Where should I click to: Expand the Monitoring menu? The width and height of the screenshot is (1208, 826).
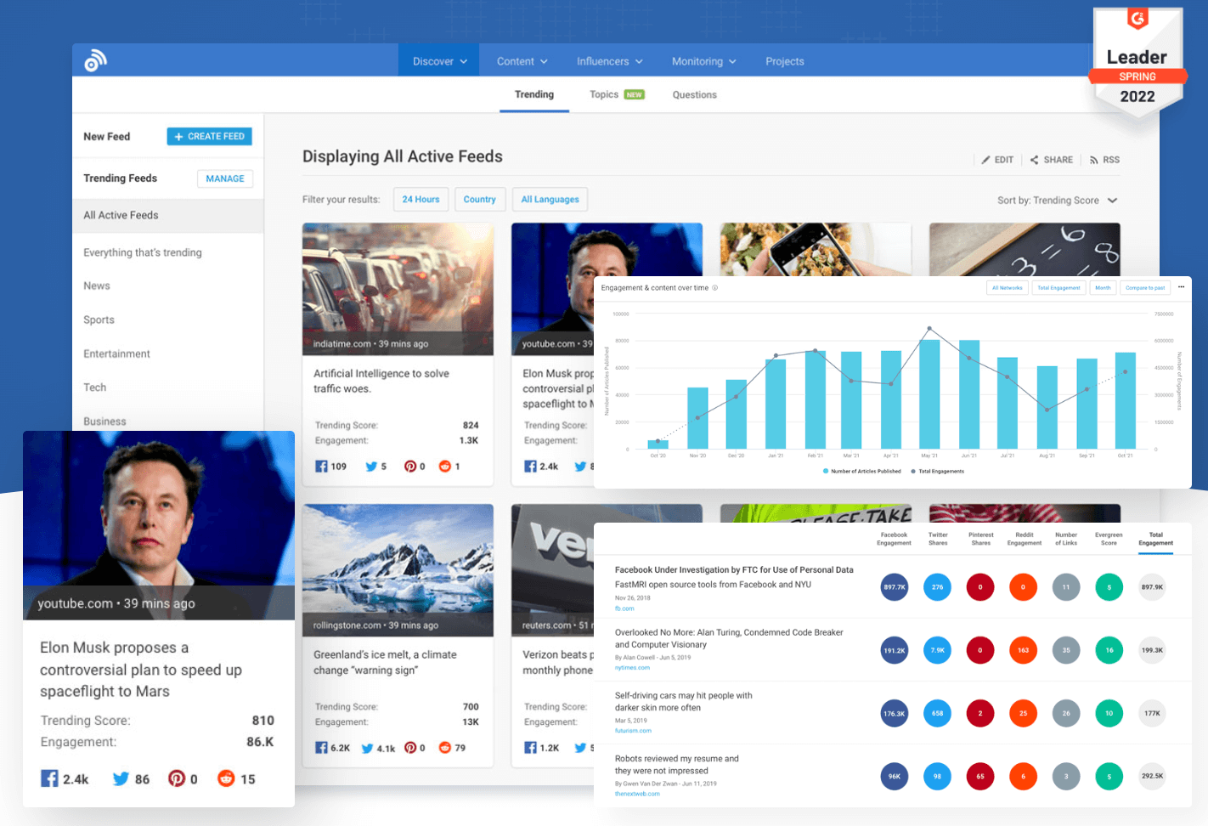coord(703,61)
